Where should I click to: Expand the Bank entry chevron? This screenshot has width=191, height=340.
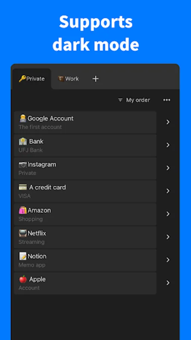coord(168,145)
